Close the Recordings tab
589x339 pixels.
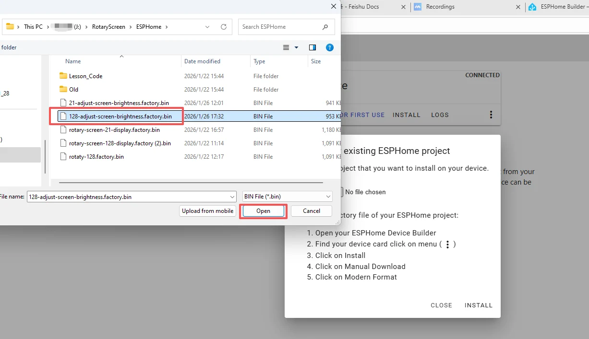(518, 7)
